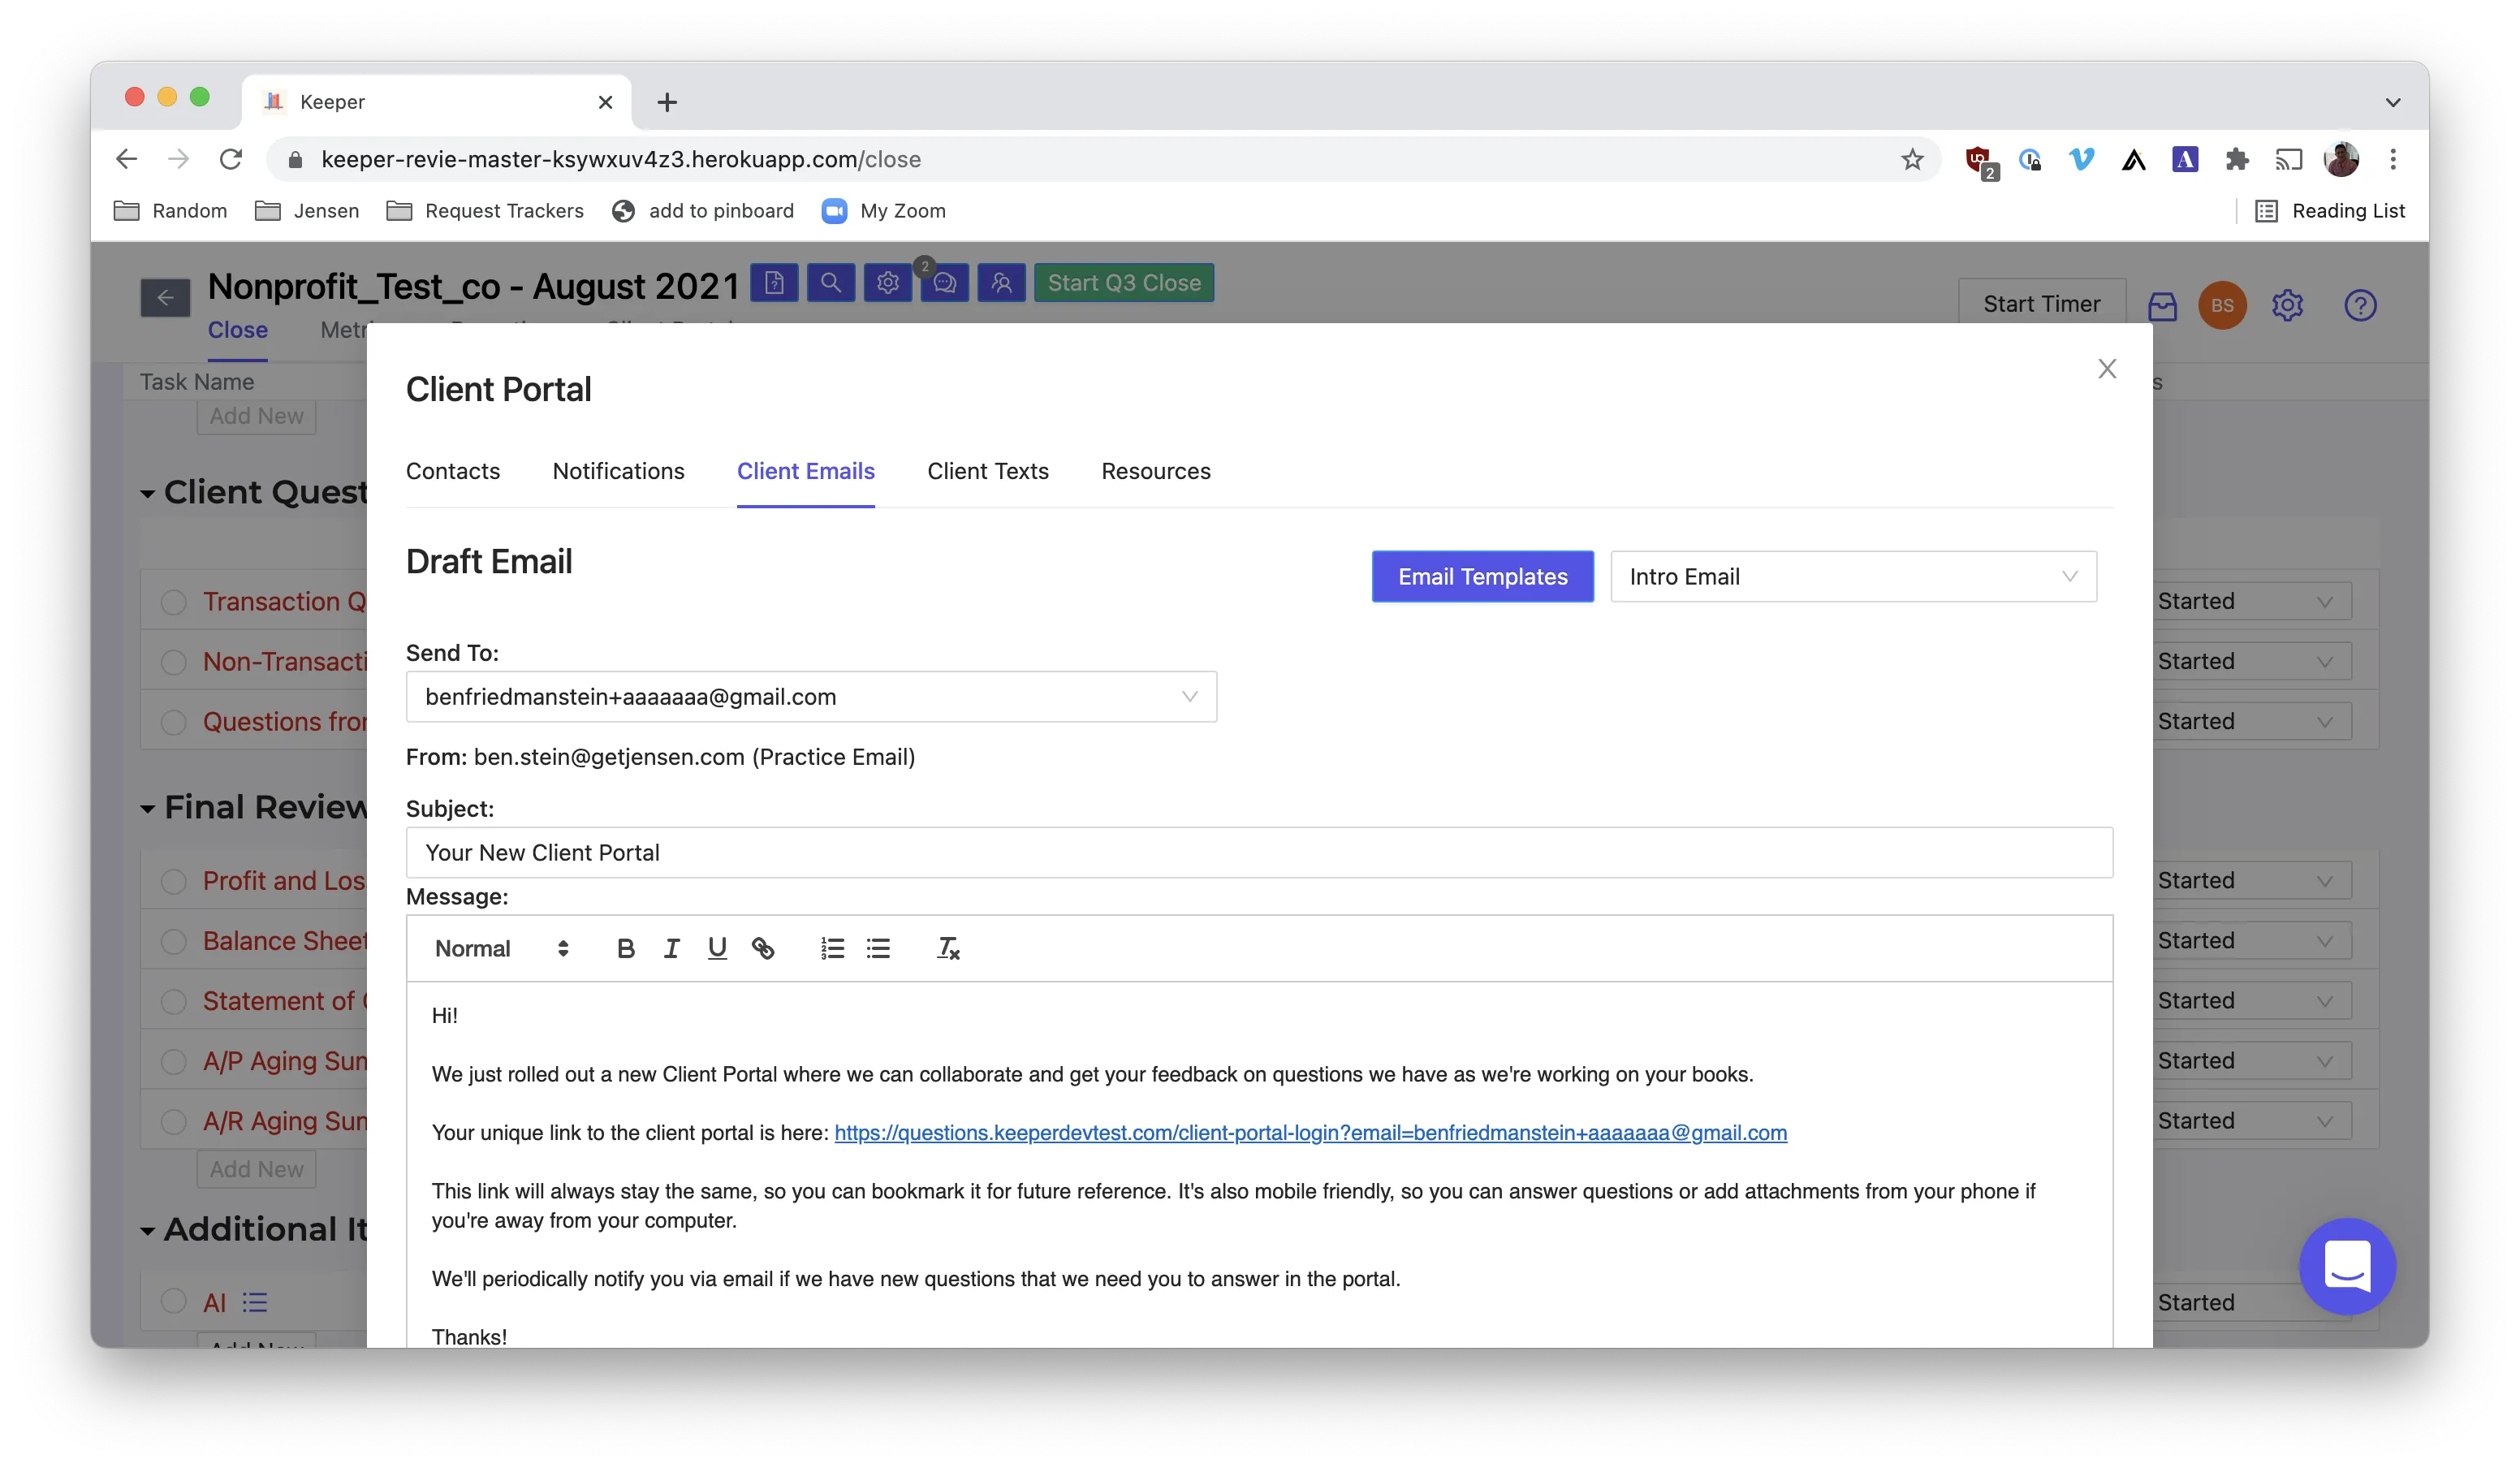Open the client portal login link

pyautogui.click(x=1310, y=1133)
